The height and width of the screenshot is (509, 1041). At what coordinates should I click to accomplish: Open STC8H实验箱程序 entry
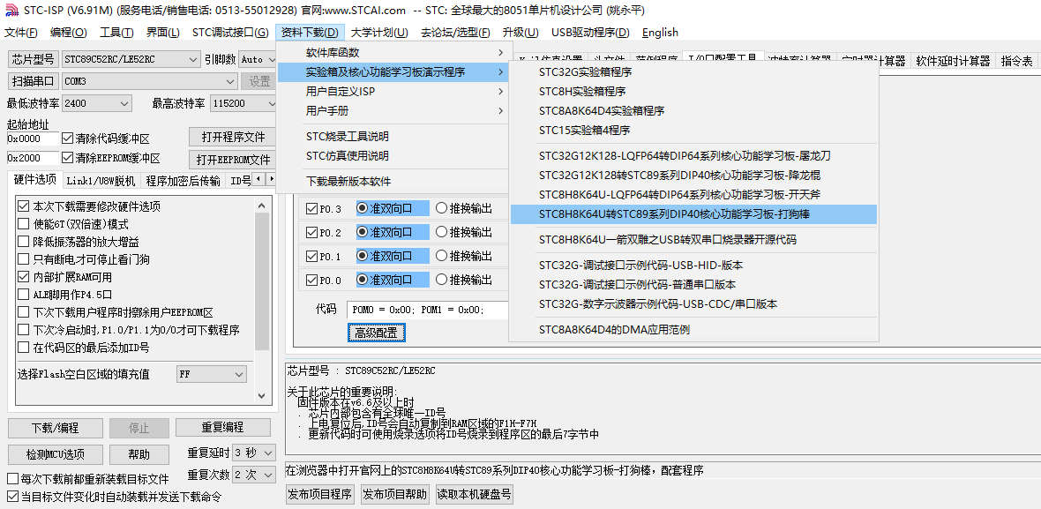693,91
